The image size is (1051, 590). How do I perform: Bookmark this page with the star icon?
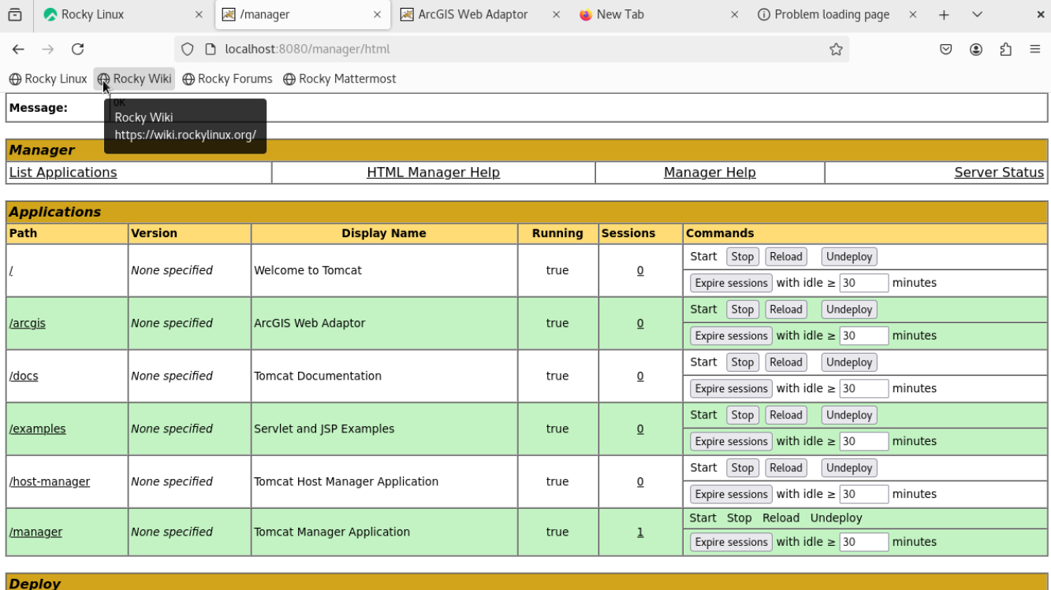click(x=836, y=49)
